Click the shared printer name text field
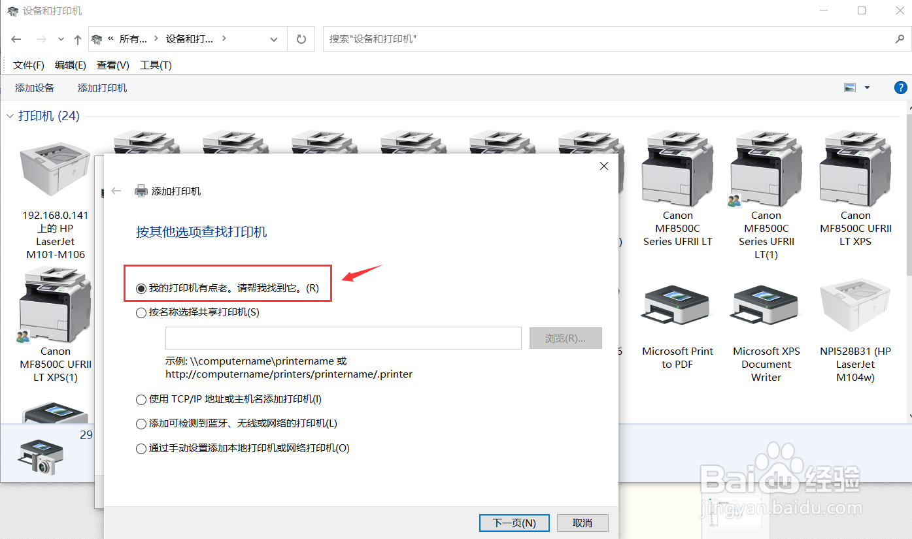912x539 pixels. tap(343, 338)
